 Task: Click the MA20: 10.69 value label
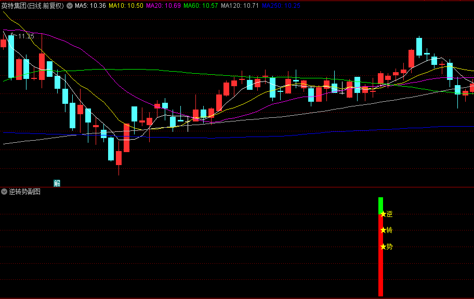coord(164,5)
